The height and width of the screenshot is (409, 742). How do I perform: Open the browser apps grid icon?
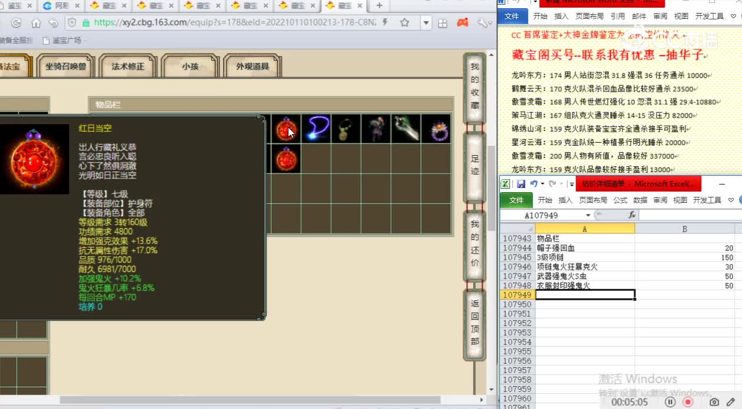coord(443,23)
